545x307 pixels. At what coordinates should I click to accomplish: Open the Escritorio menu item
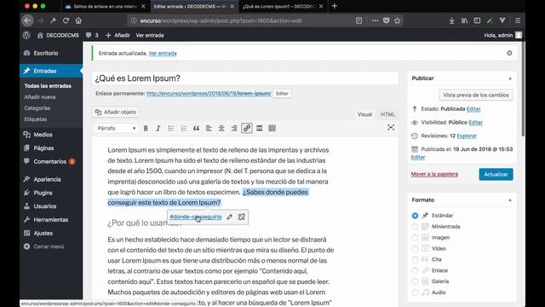point(51,53)
